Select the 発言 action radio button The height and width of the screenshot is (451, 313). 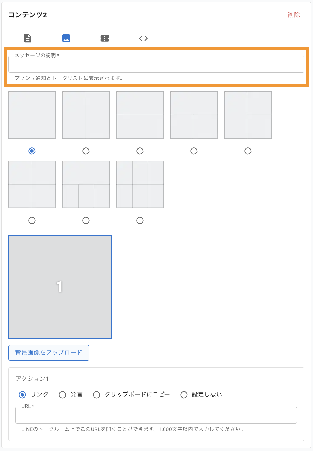coord(62,394)
